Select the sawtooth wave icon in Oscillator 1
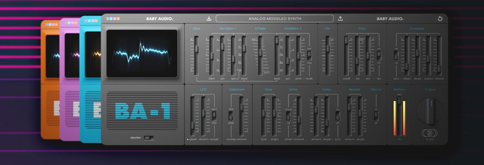The image size is (484, 165). pos(240,47)
